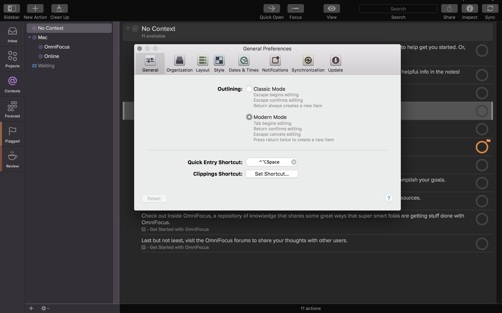Create a New Action from toolbar

[35, 8]
